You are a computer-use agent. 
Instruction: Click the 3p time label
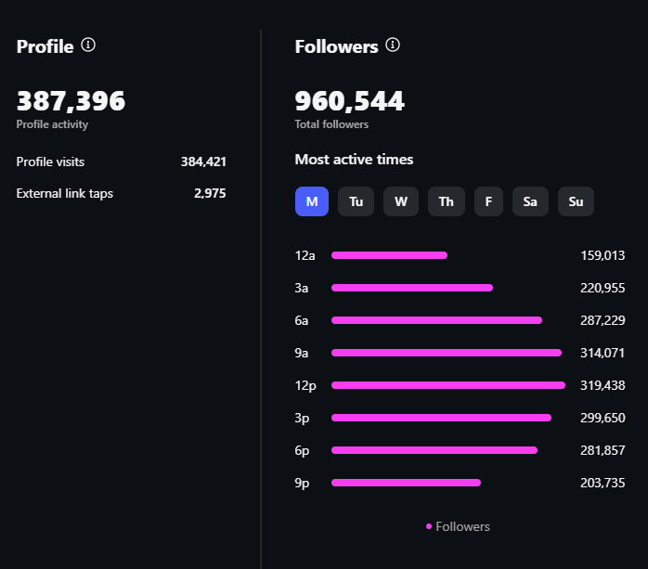(x=302, y=419)
